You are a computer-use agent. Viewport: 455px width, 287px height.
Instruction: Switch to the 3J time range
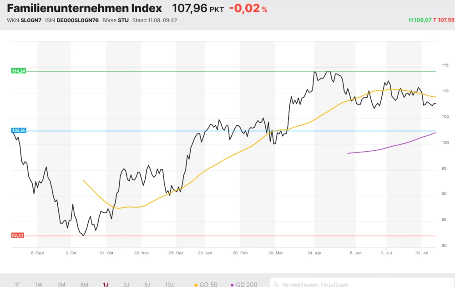[x=126, y=285]
